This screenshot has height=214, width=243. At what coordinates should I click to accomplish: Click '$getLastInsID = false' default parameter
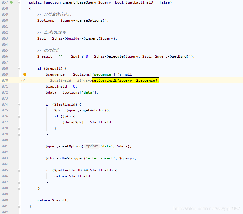click(148, 2)
